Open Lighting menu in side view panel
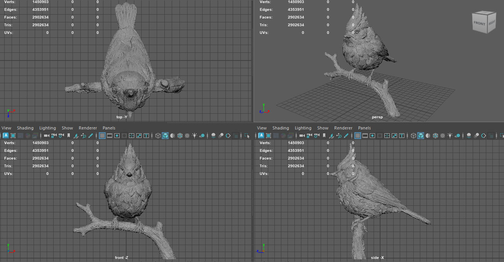Image resolution: width=504 pixels, height=262 pixels. coord(303,128)
